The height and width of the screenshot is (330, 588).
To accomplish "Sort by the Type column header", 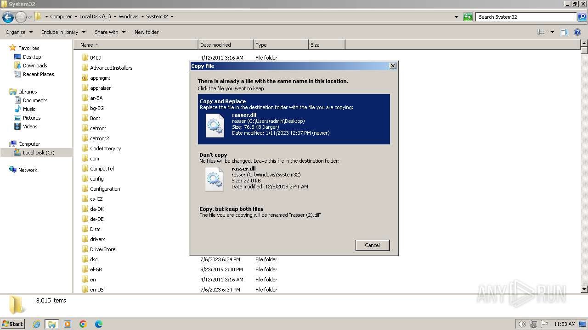I will click(281, 45).
